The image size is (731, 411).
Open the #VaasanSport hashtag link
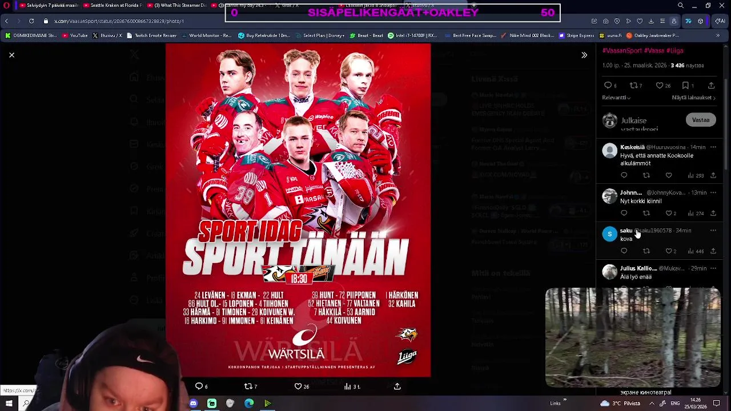pyautogui.click(x=622, y=51)
